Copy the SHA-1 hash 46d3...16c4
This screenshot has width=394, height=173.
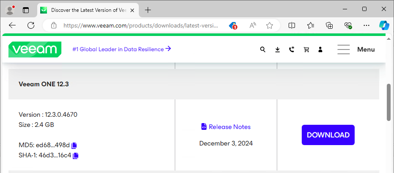point(76,156)
